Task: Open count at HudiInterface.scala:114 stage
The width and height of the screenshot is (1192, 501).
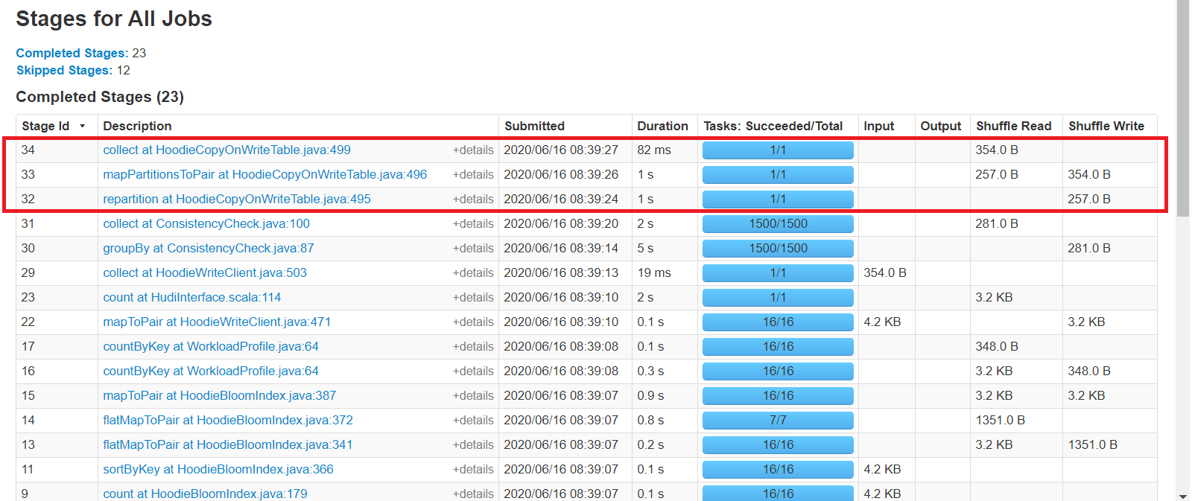Action: click(192, 297)
